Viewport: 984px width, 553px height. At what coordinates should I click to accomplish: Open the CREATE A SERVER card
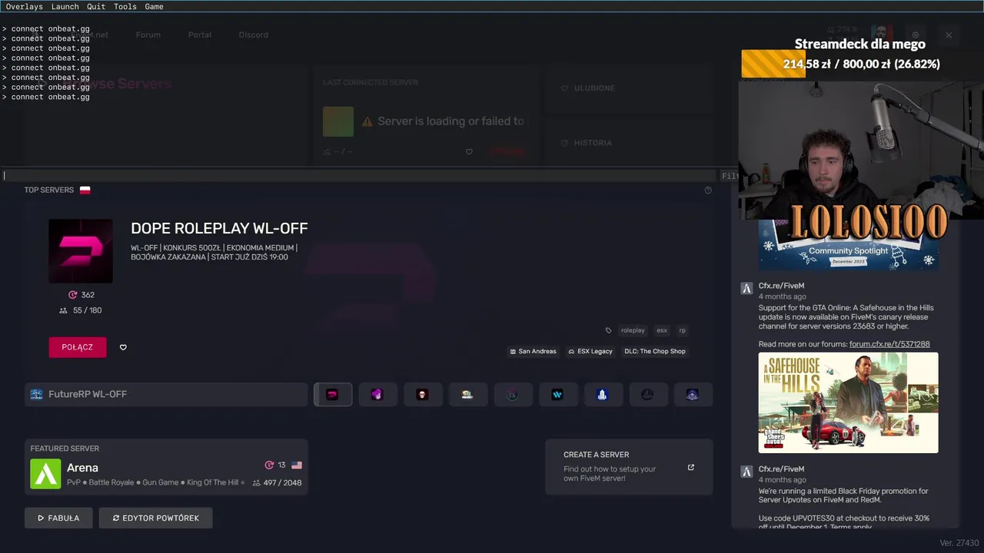pyautogui.click(x=629, y=467)
